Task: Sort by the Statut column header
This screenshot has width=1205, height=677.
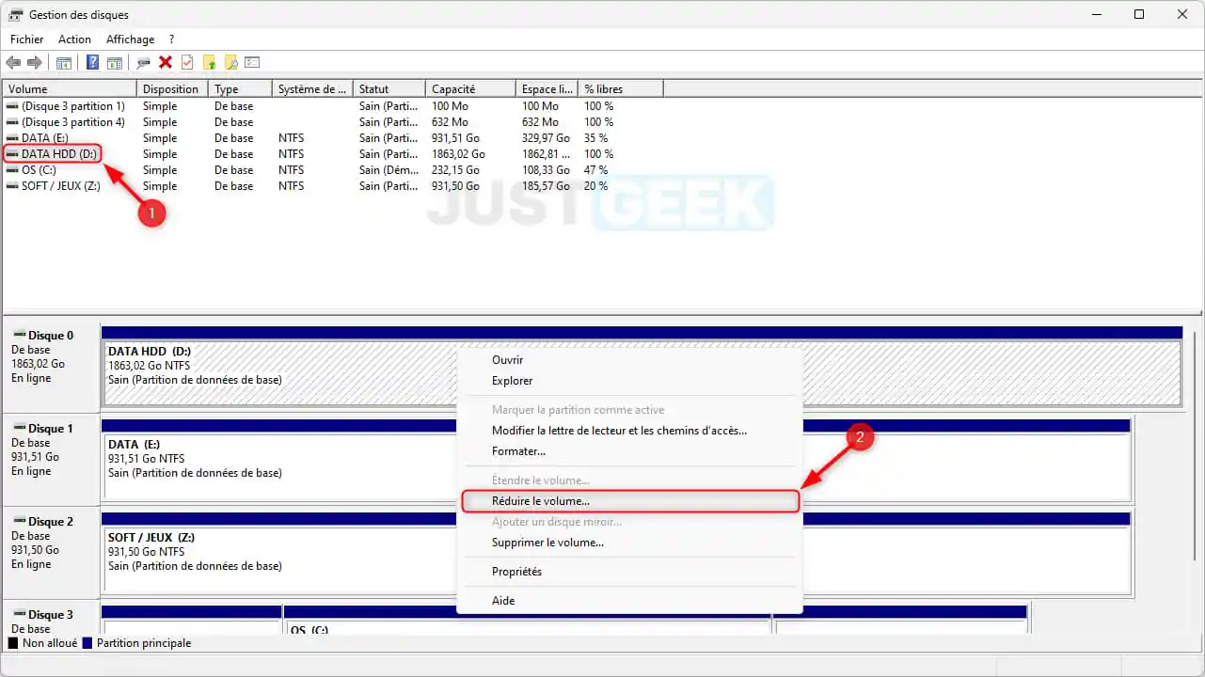Action: click(389, 89)
